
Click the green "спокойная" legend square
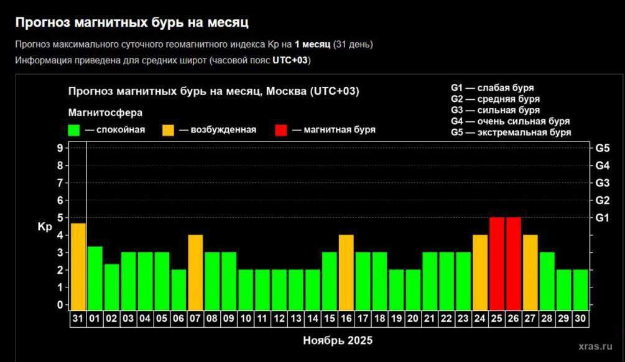pos(73,129)
